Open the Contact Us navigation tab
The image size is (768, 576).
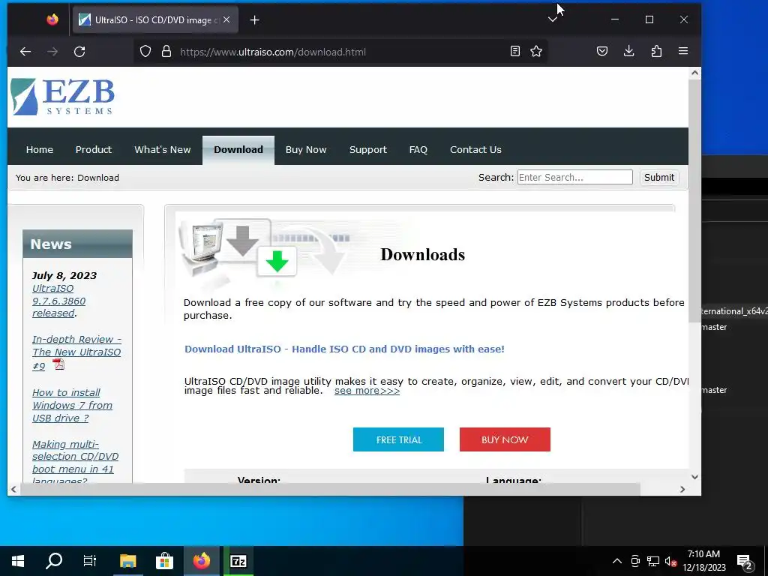475,150
